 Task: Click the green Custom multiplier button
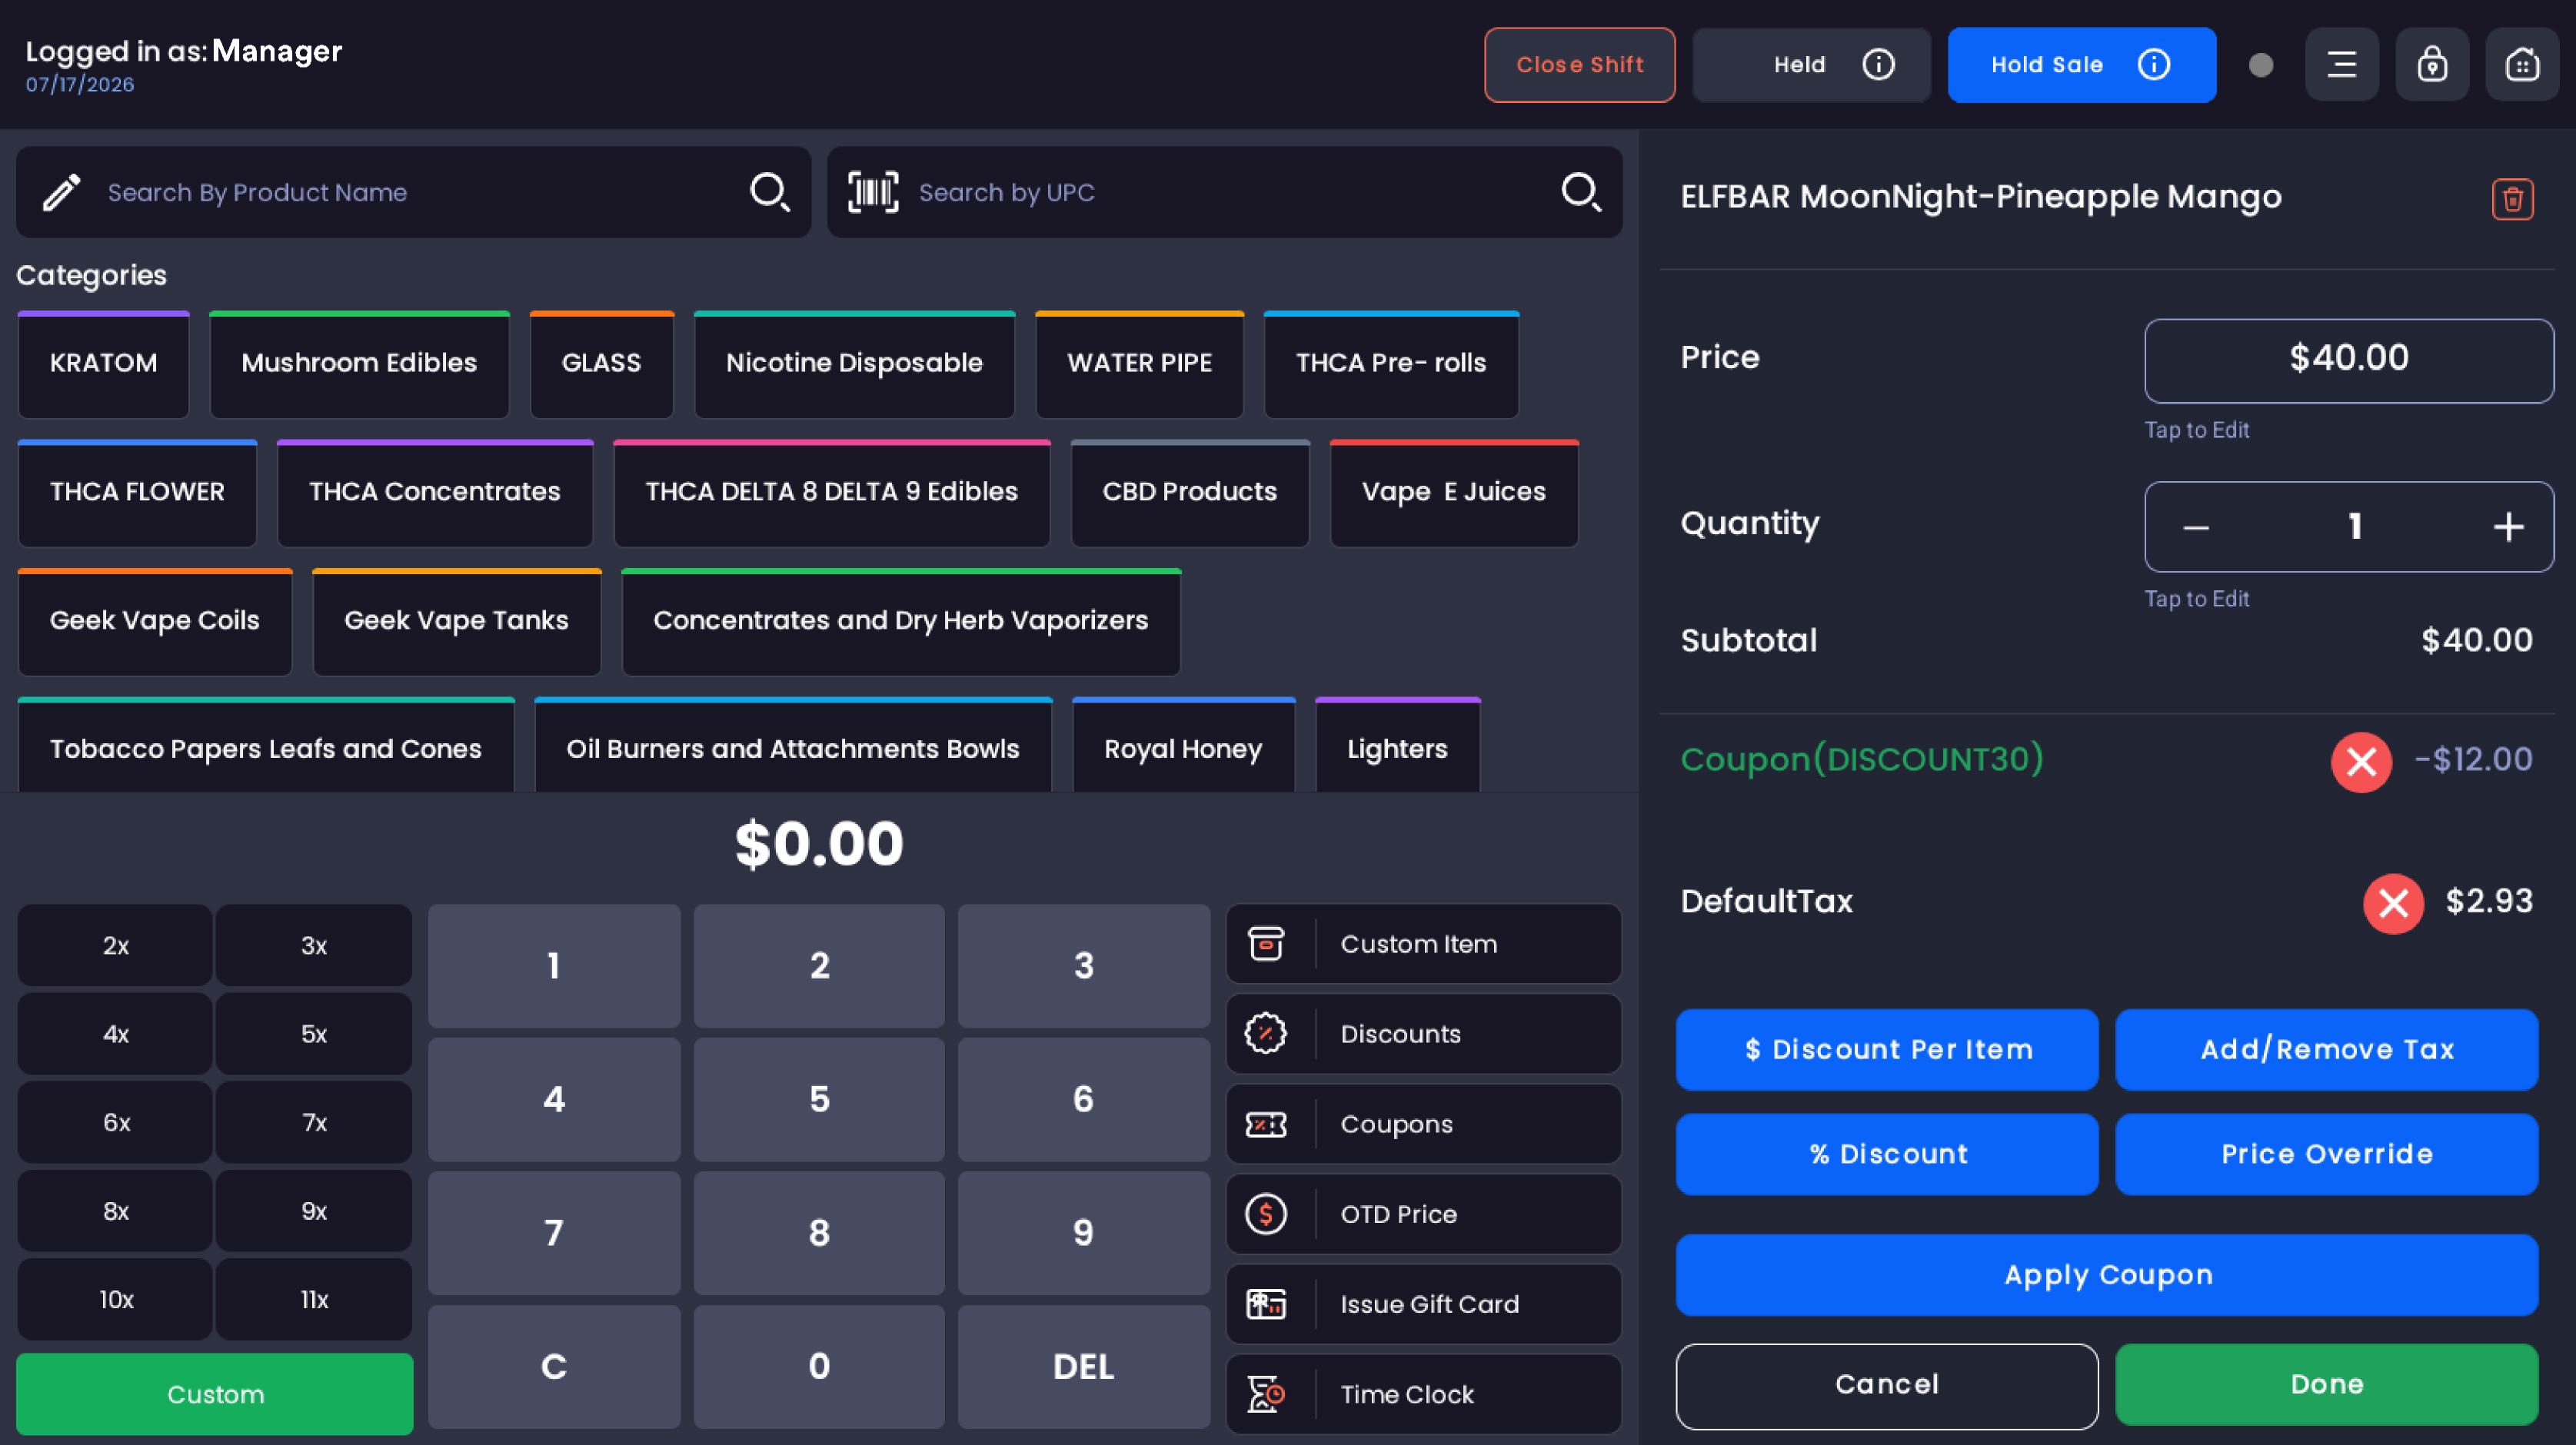[x=215, y=1394]
